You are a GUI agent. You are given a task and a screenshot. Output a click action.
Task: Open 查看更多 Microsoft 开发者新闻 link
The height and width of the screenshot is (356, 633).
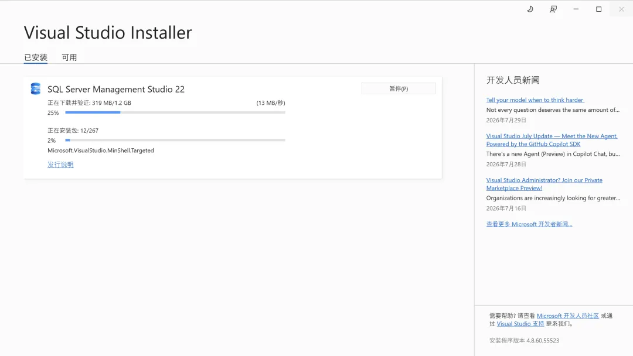529,224
